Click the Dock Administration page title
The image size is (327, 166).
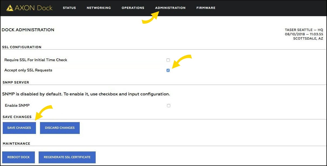coord(28,30)
